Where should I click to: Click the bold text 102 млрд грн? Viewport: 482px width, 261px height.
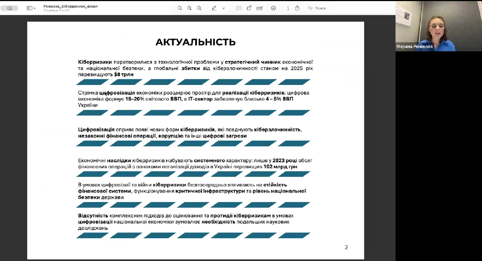pos(281,167)
